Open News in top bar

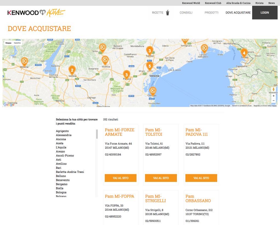pyautogui.click(x=272, y=3)
